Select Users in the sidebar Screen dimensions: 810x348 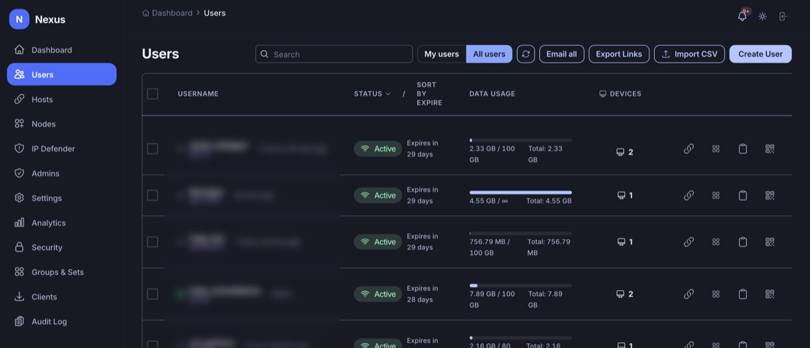(x=61, y=74)
